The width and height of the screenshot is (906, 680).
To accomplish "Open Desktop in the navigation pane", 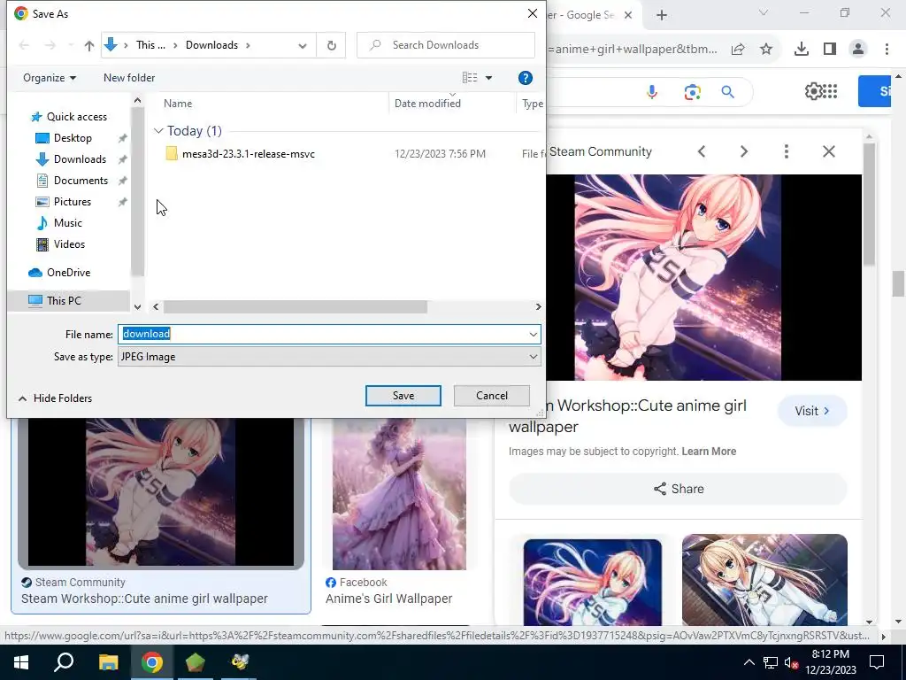I will [73, 138].
